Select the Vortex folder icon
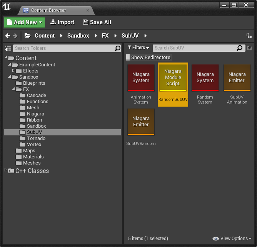Screen dimensions: 257x247 pyautogui.click(x=22, y=145)
